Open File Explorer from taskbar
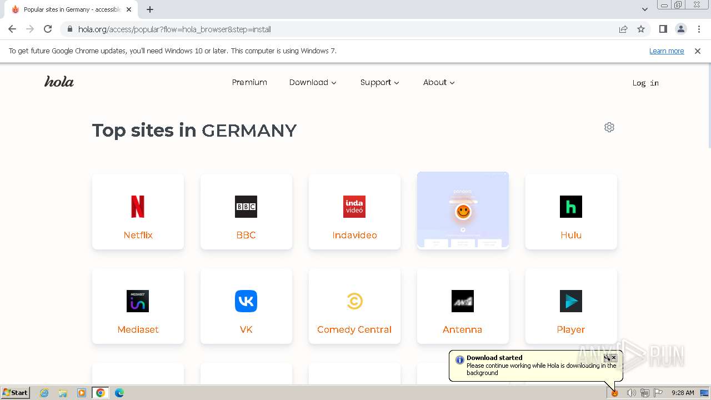Screen dimensions: 711x400 (63, 393)
